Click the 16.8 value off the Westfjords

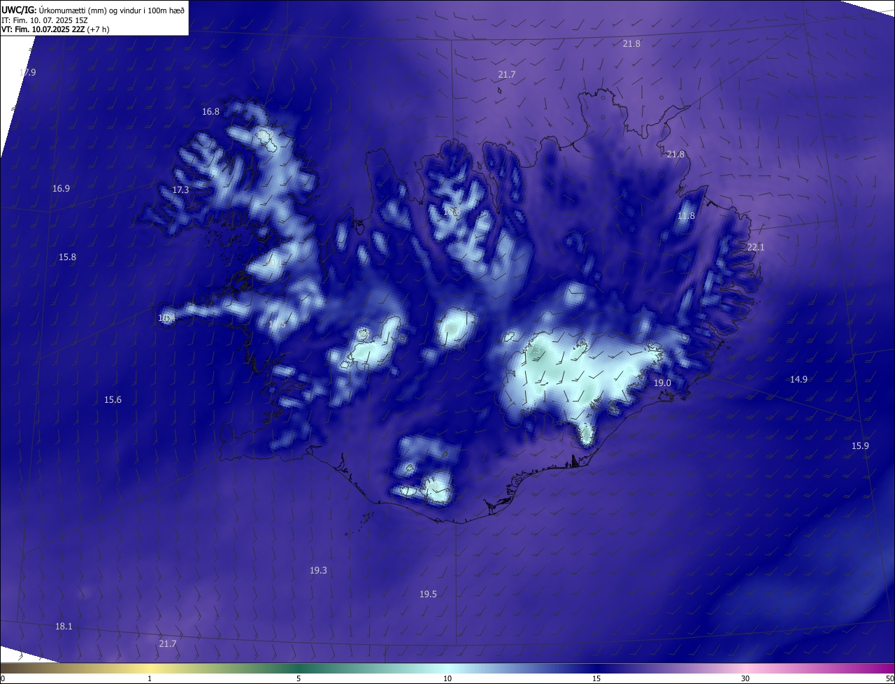point(210,111)
